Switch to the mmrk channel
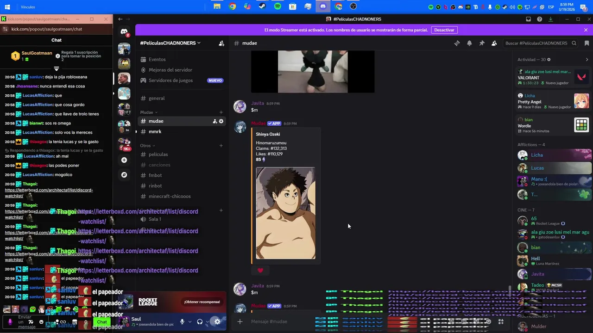This screenshot has width=593, height=333. (x=182, y=132)
